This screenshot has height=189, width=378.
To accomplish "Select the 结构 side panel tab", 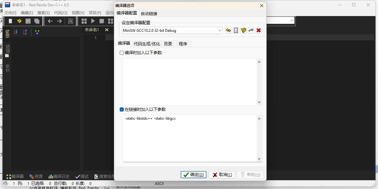I will (x=8, y=33).
